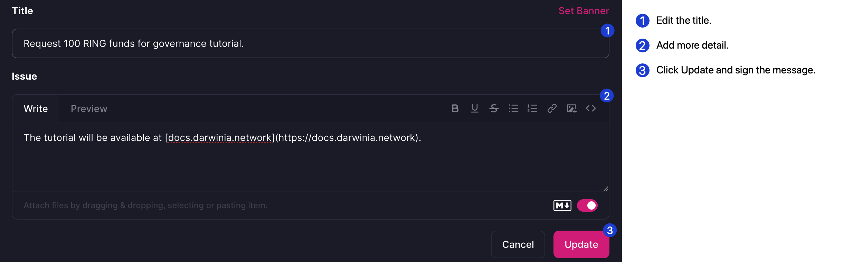Apply bold formatting in editor toolbar

point(455,109)
